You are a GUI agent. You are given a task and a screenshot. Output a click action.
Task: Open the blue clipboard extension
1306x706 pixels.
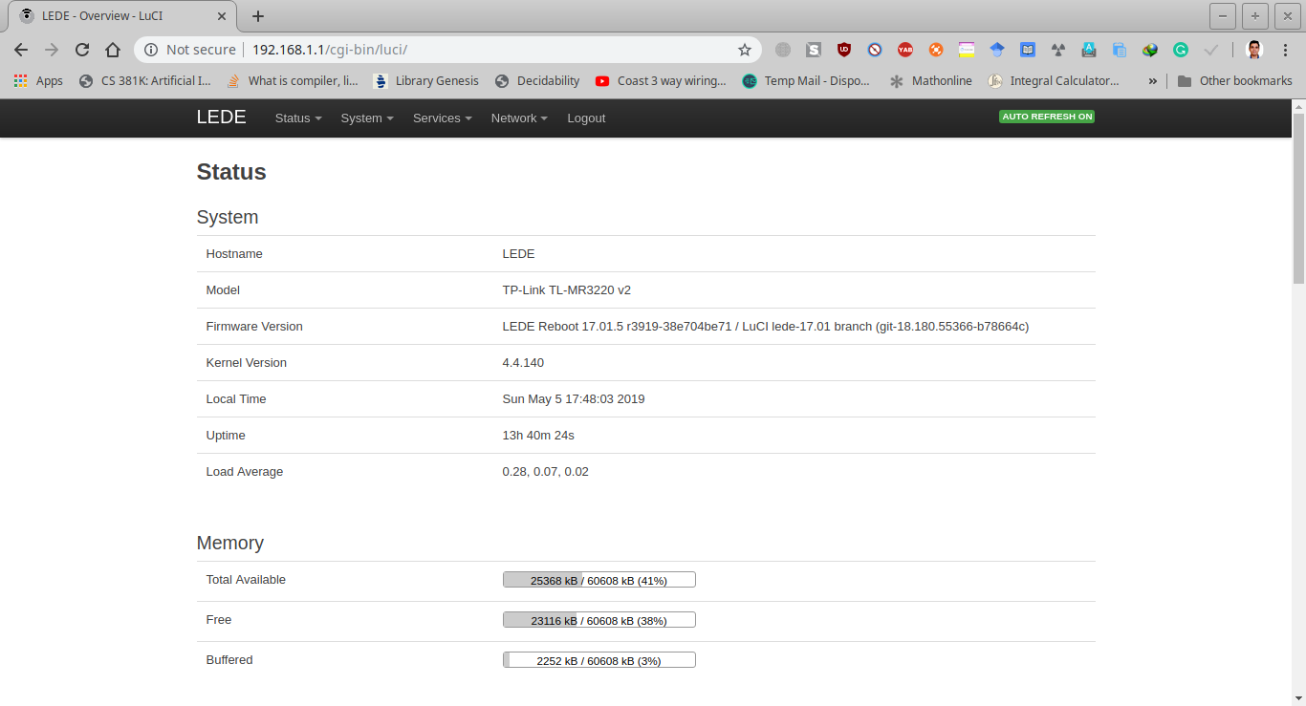[1120, 50]
